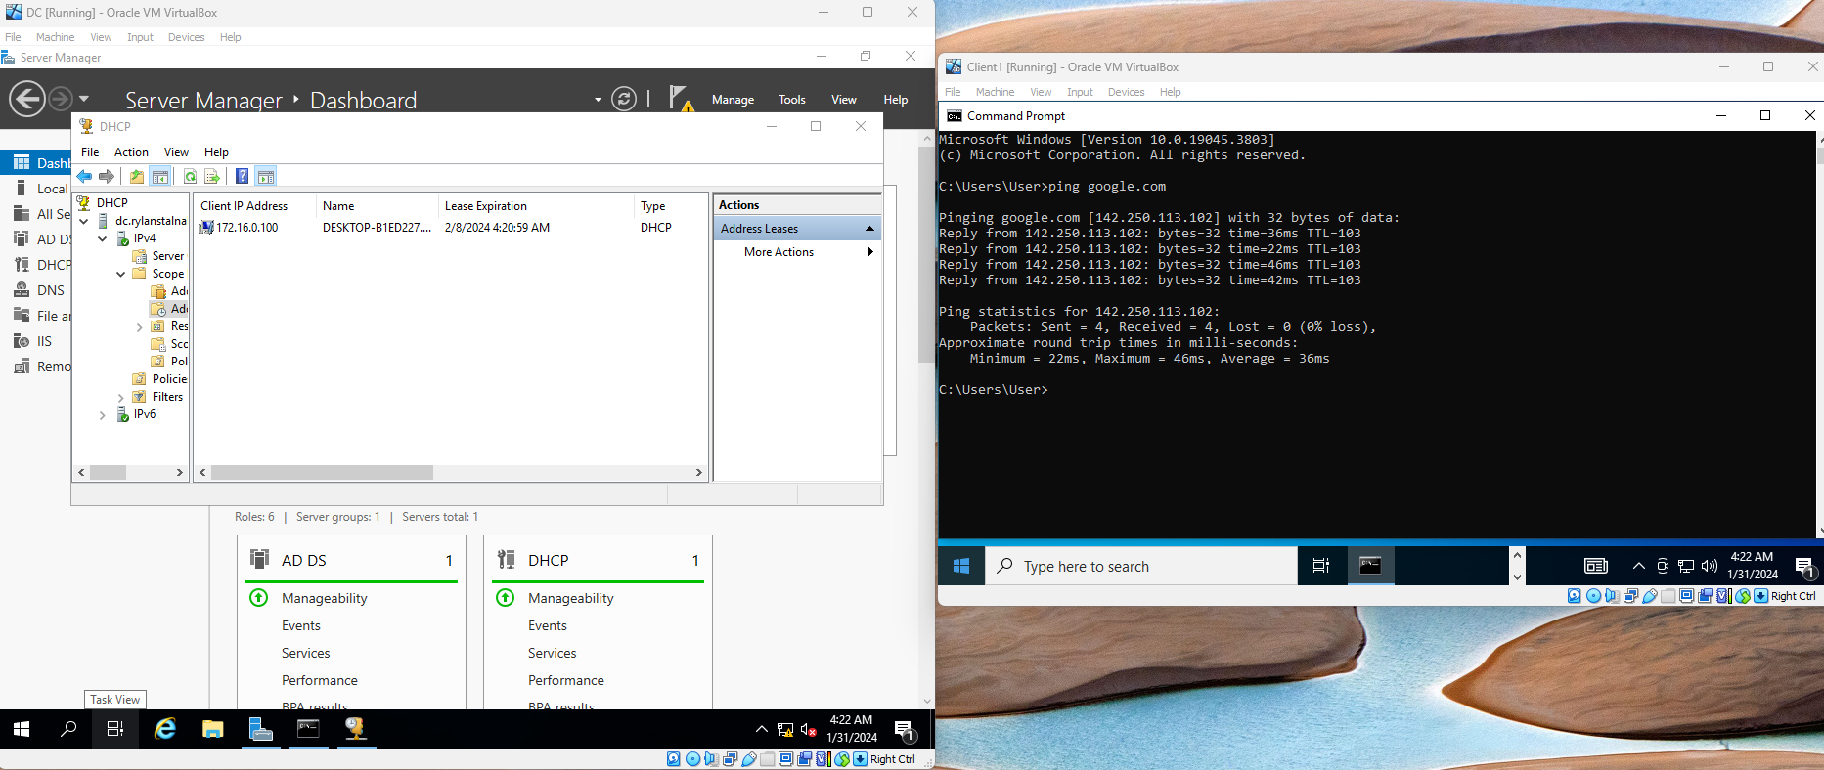Click DHCP console icon on DC taskbar
1824x770 pixels.
coord(355,729)
